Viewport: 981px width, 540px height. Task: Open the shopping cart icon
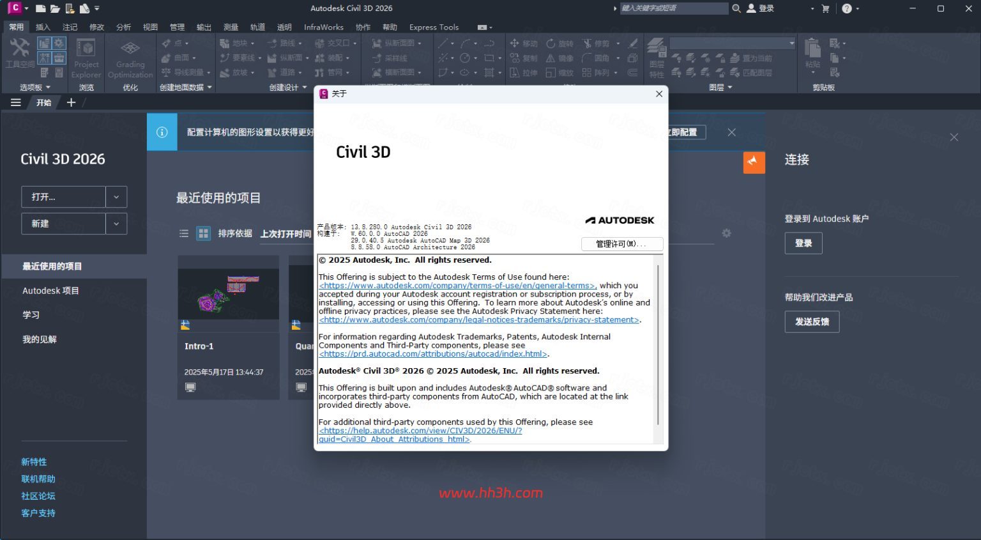(825, 8)
